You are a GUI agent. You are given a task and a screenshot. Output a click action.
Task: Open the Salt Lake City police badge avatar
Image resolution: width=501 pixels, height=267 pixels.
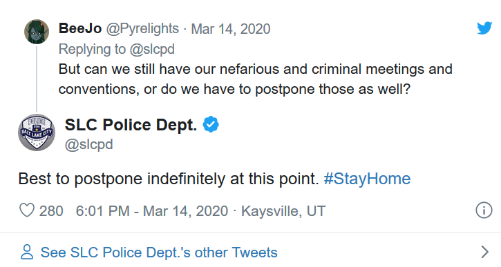[x=37, y=132]
